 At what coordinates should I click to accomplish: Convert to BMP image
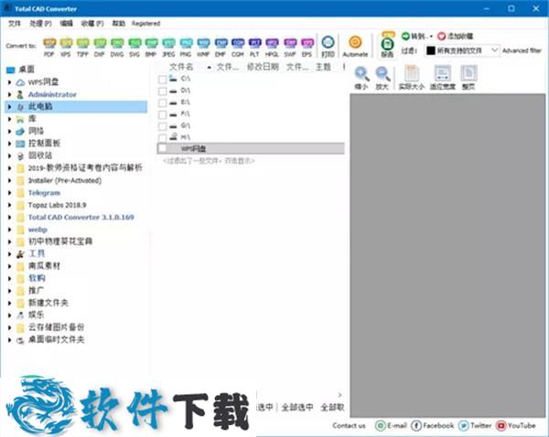click(151, 47)
